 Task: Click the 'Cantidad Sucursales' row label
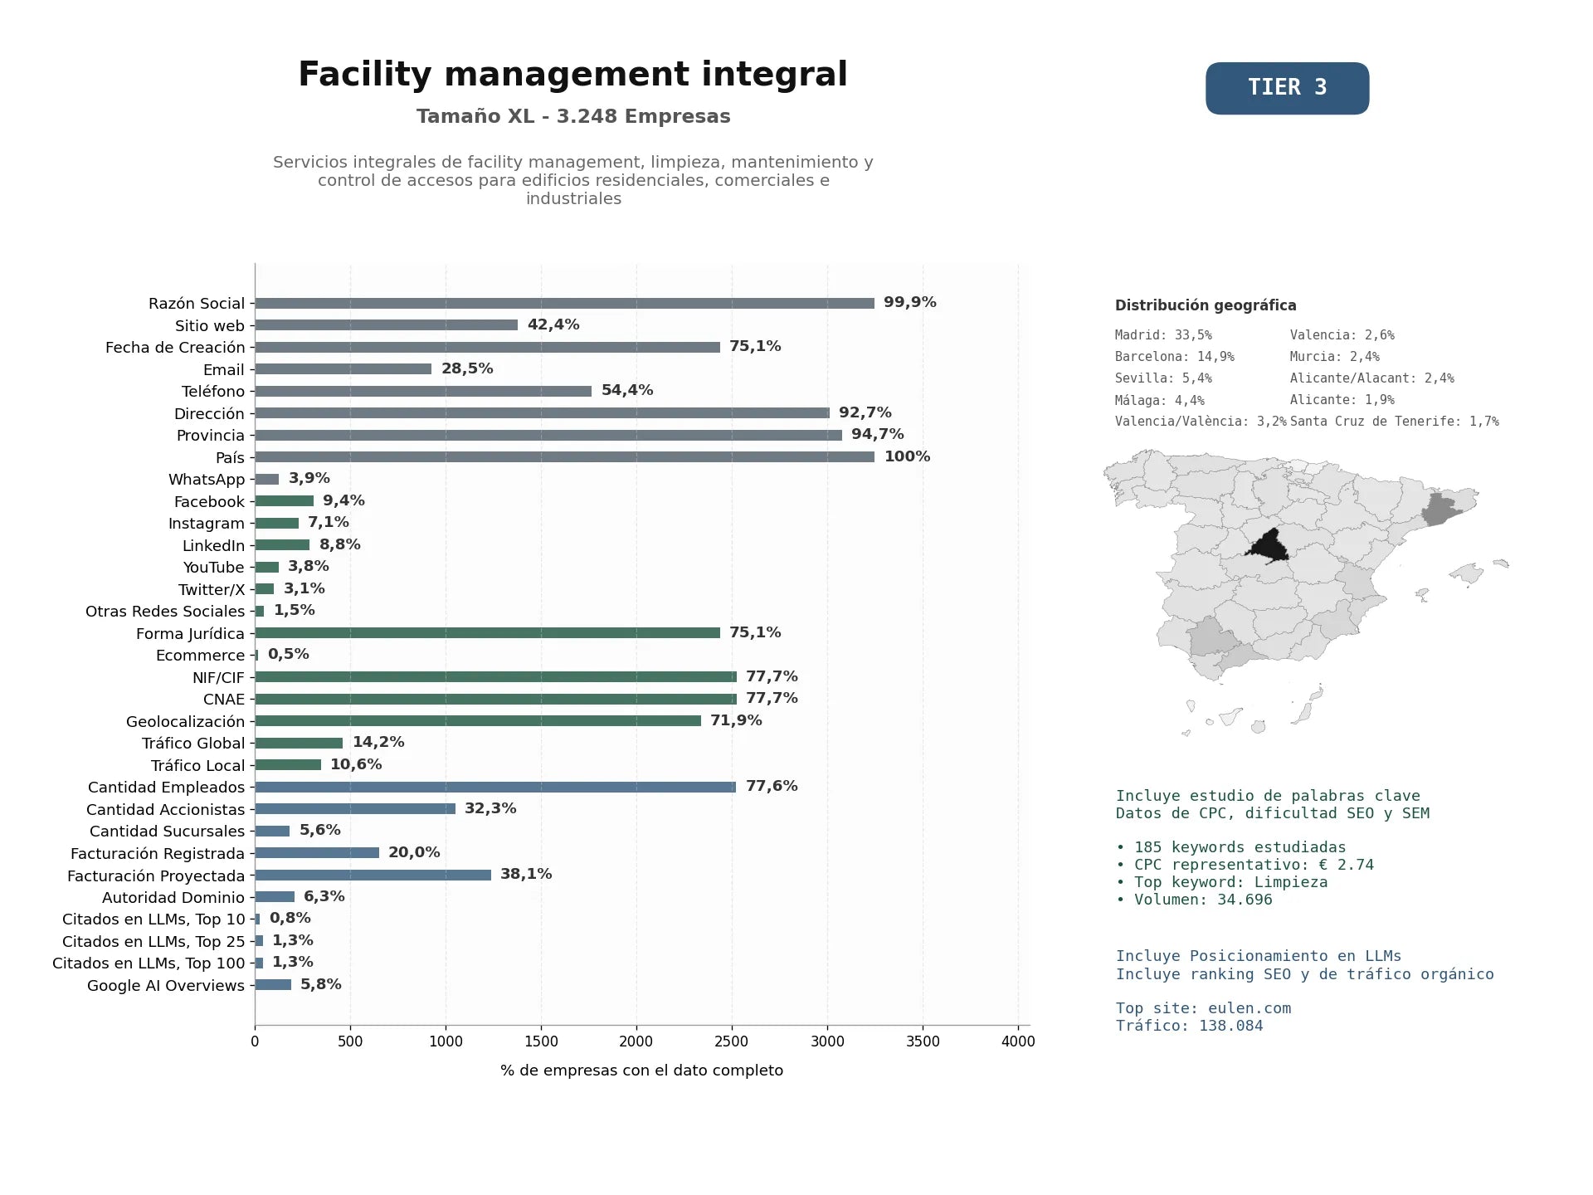pos(167,832)
